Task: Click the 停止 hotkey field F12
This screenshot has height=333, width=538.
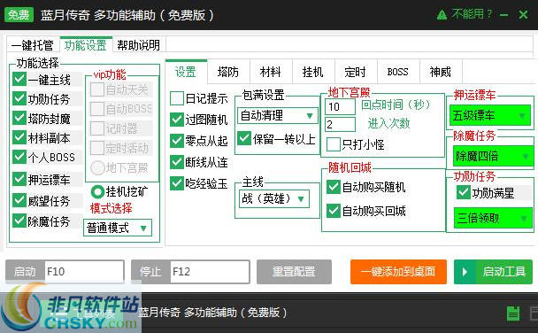Action: click(210, 272)
